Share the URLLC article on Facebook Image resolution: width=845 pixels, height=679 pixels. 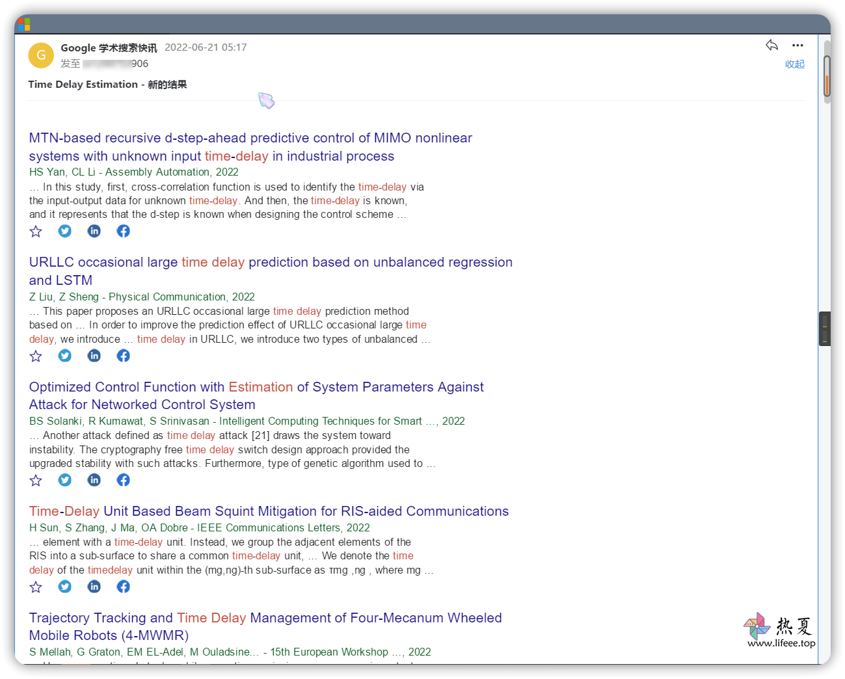pos(123,356)
